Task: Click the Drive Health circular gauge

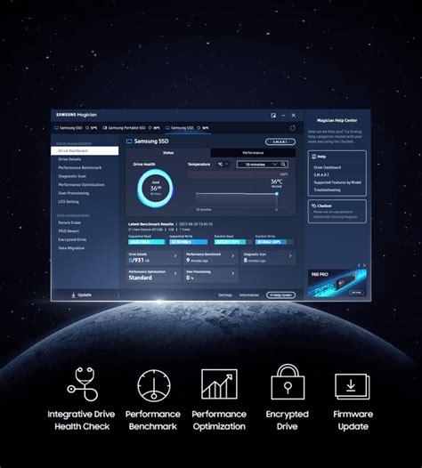Action: [x=155, y=189]
